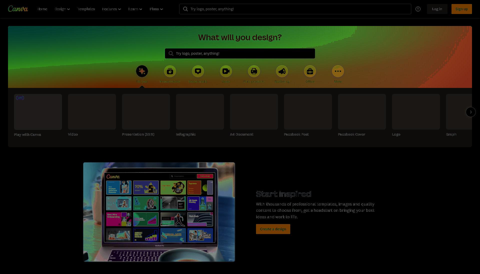Image resolution: width=480 pixels, height=274 pixels.
Task: Click the laptop templates preview image
Action: pyautogui.click(x=159, y=212)
